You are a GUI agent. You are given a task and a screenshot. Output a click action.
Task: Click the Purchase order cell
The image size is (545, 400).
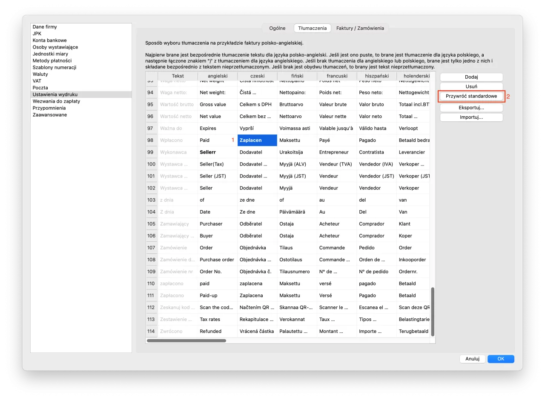point(218,260)
